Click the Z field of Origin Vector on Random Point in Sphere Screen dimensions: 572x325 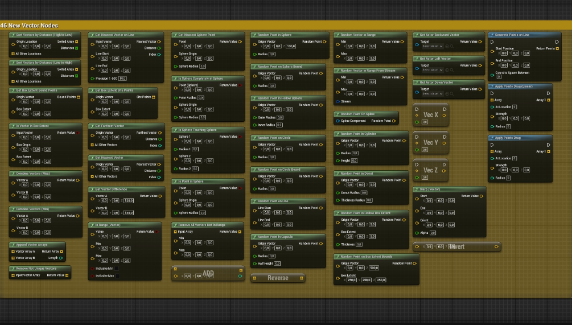pos(291,46)
